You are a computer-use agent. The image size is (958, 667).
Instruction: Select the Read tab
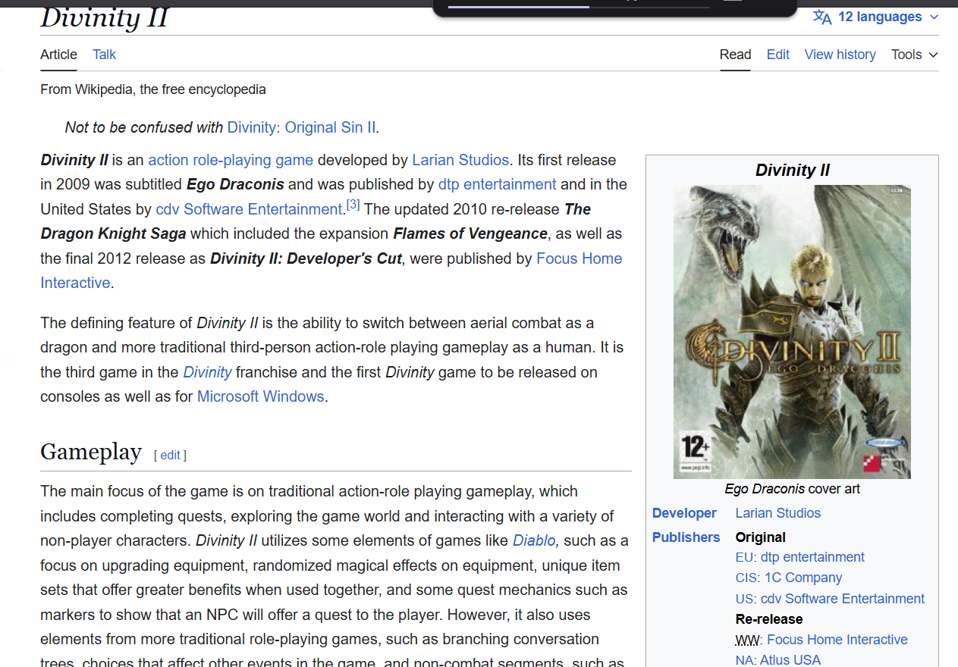[x=735, y=55]
